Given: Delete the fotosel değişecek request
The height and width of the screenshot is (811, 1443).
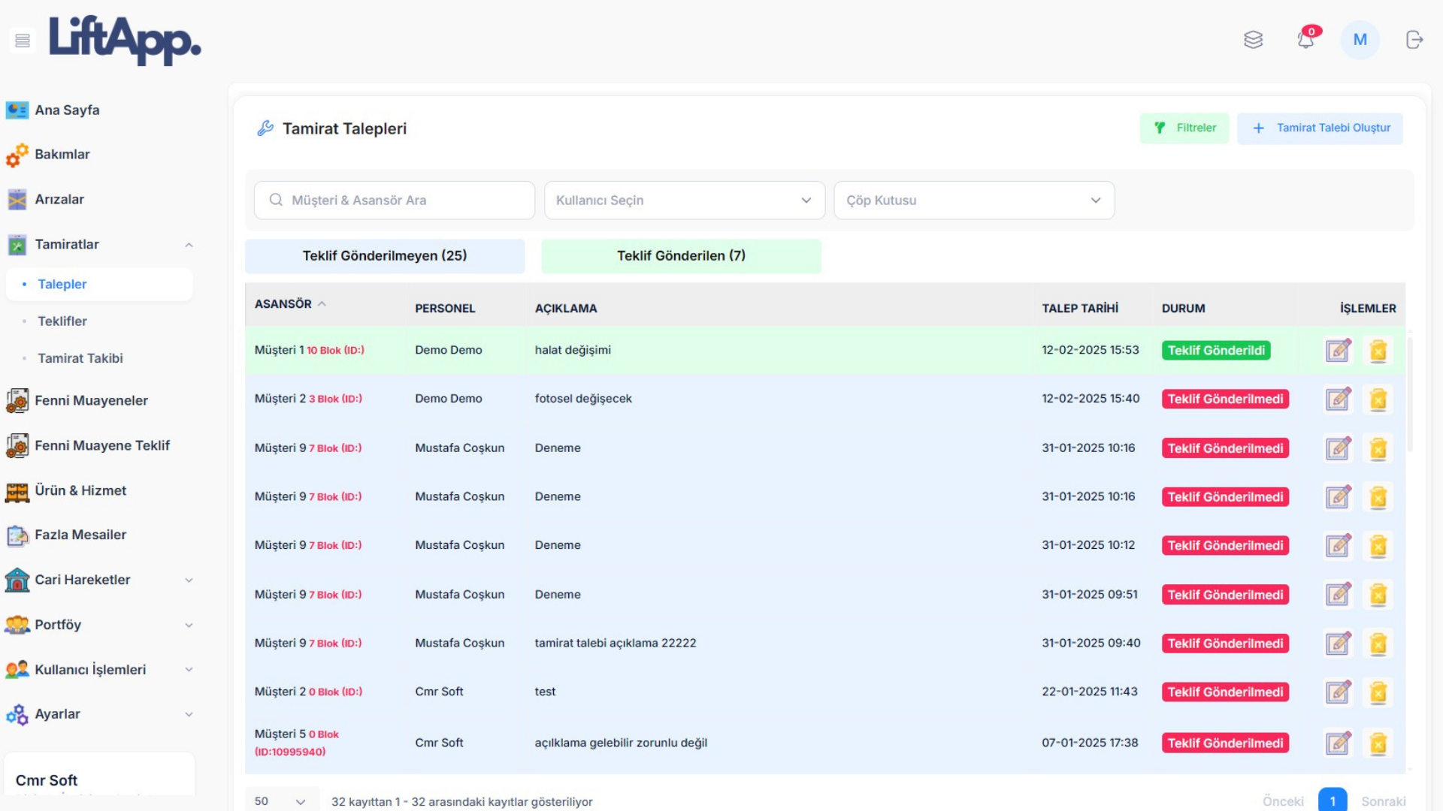Looking at the screenshot, I should 1378,399.
